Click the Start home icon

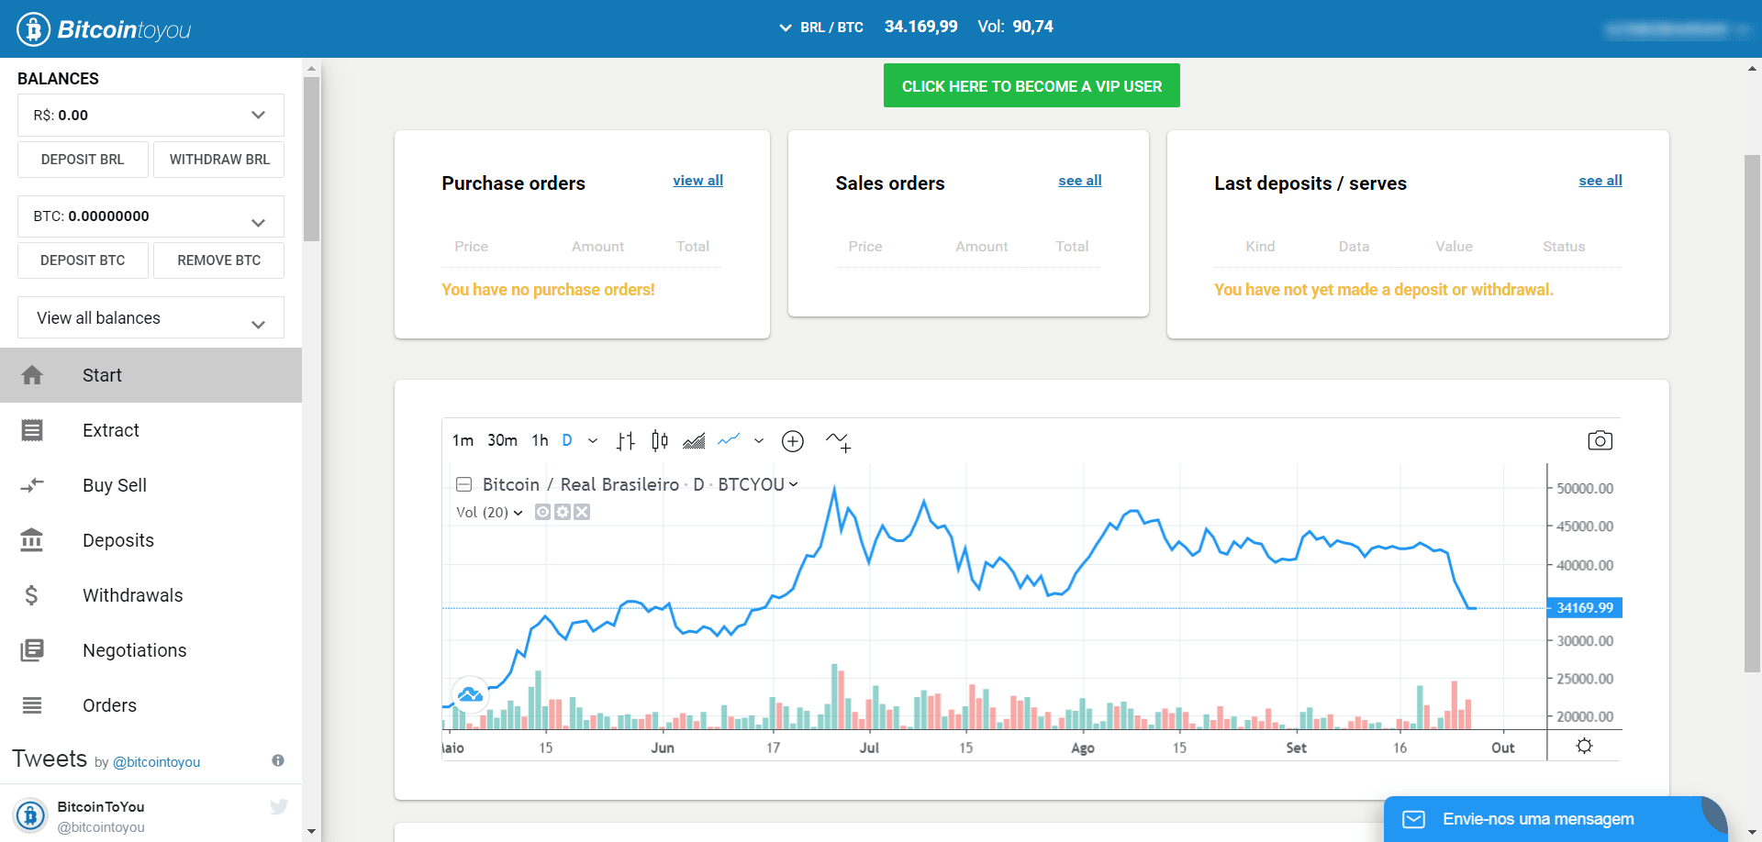pos(32,375)
